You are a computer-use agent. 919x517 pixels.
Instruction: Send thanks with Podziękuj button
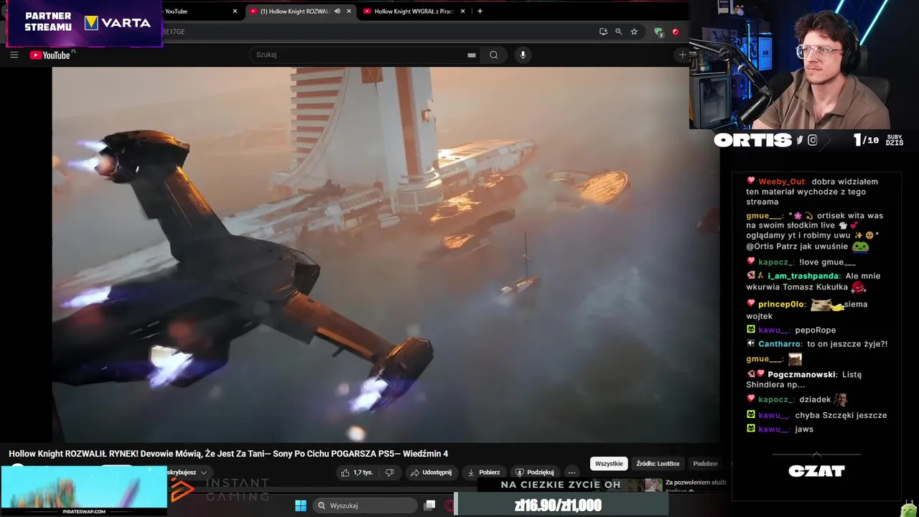pyautogui.click(x=535, y=472)
